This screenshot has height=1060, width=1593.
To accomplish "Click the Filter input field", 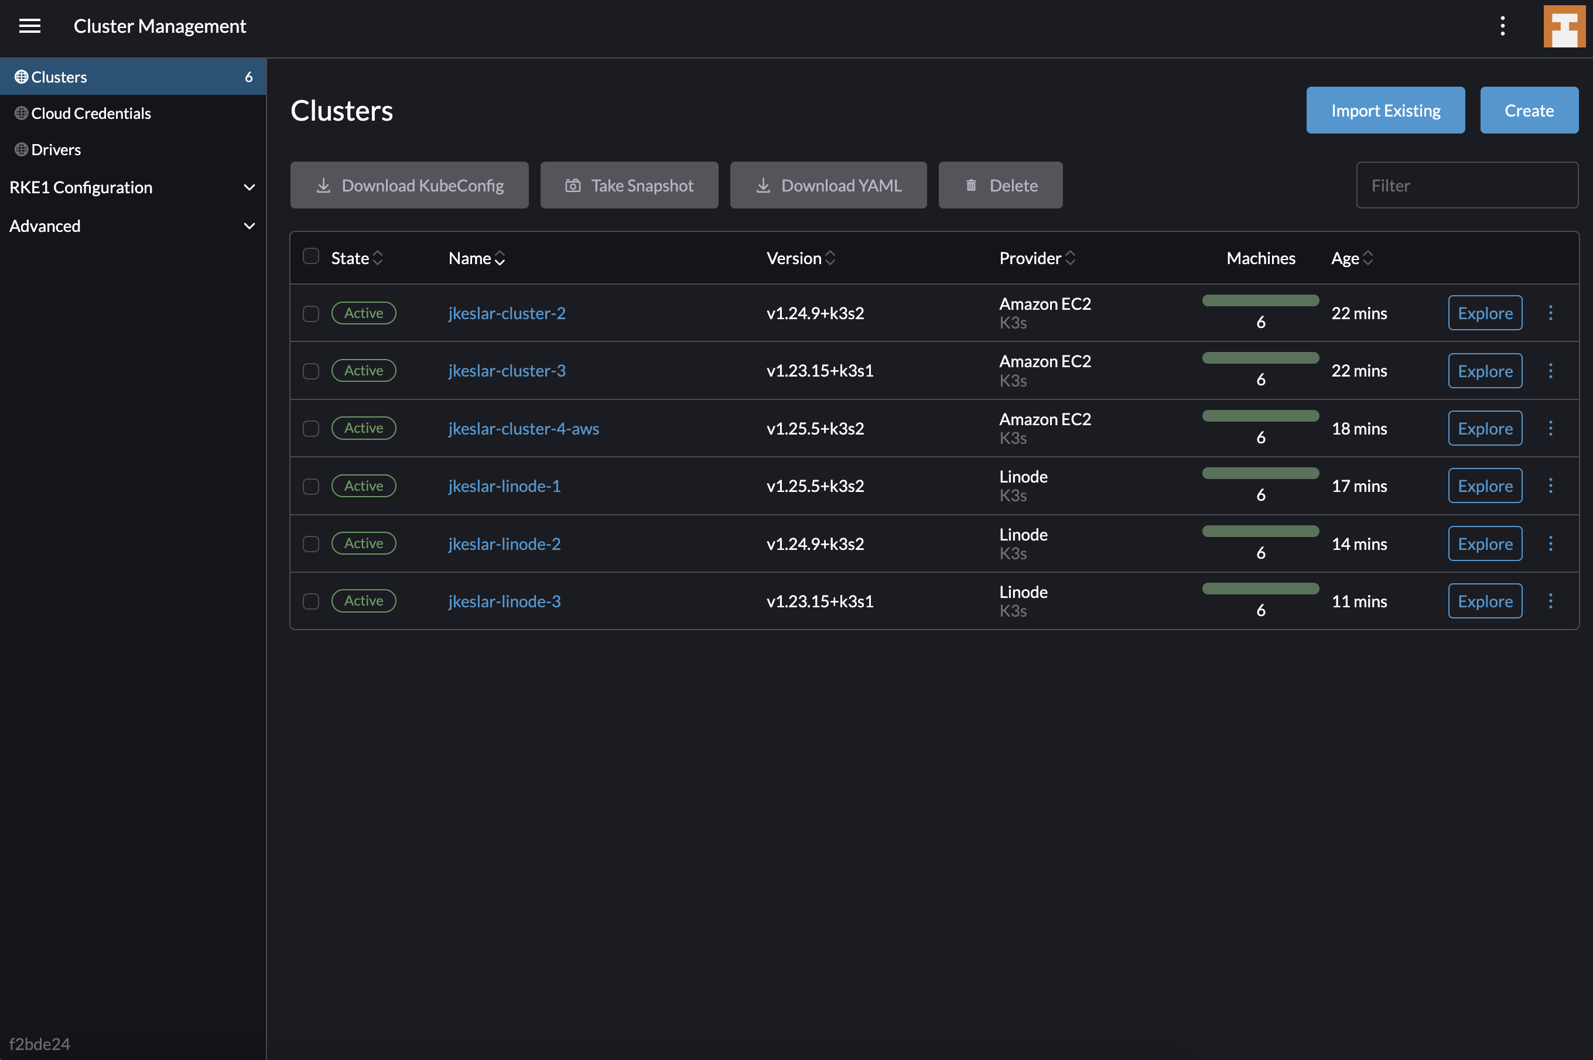I will pos(1466,185).
